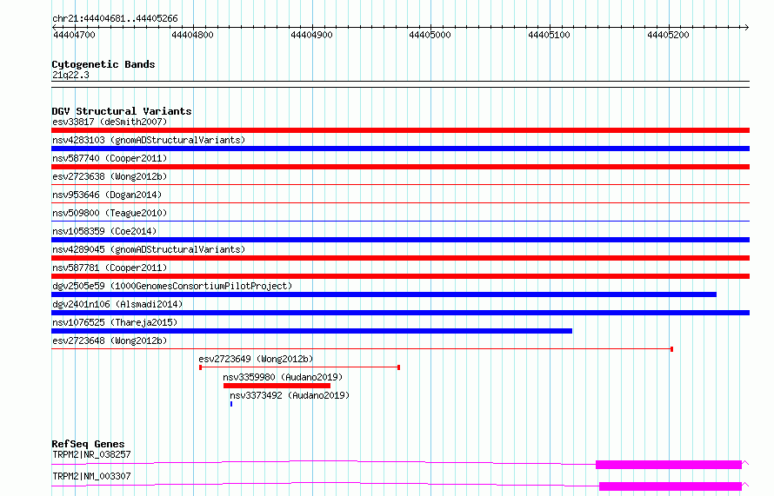774x496 pixels.
Task: Open TRPM2|NM_003307 gene label
Action: pyautogui.click(x=91, y=476)
